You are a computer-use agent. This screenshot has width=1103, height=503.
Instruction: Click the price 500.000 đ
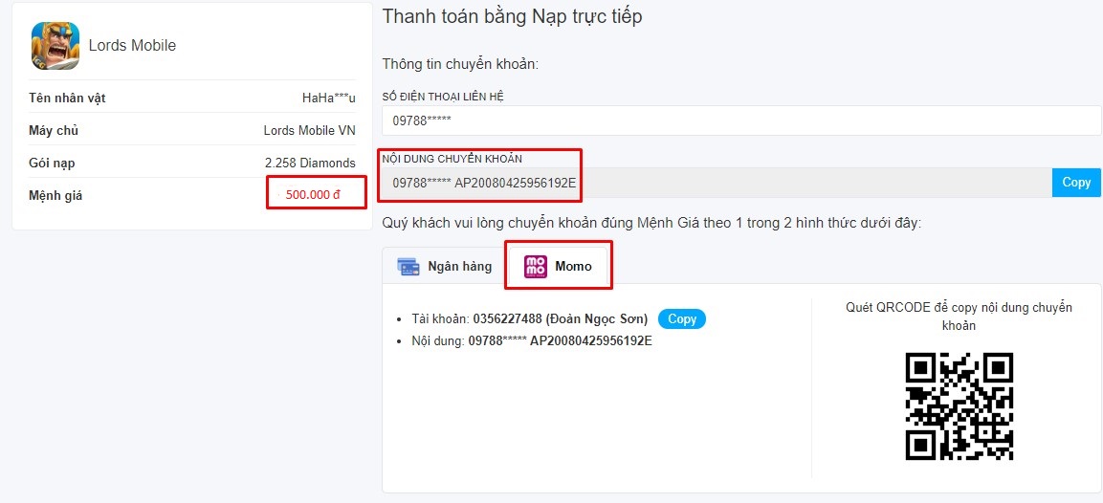pos(313,195)
